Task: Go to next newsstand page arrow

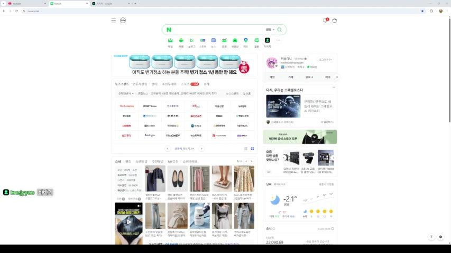Action: coord(201,149)
